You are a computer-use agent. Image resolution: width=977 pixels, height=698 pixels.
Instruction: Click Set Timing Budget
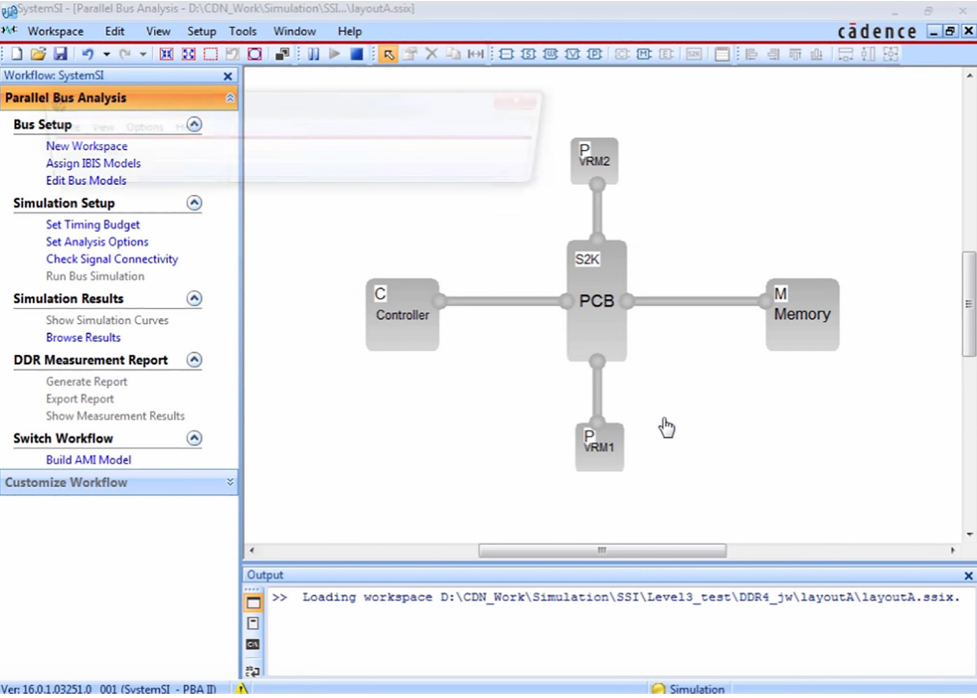(93, 224)
